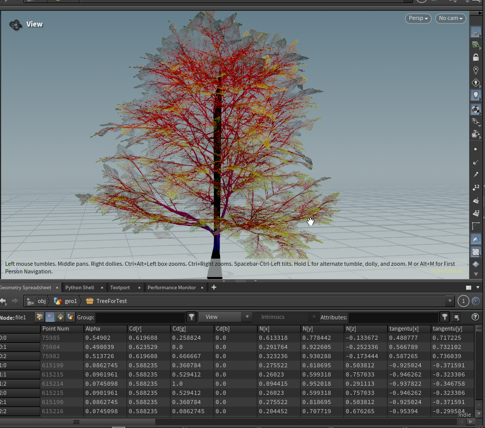This screenshot has width=485, height=428.
Task: Click the point numbers display icon
Action: [476, 187]
